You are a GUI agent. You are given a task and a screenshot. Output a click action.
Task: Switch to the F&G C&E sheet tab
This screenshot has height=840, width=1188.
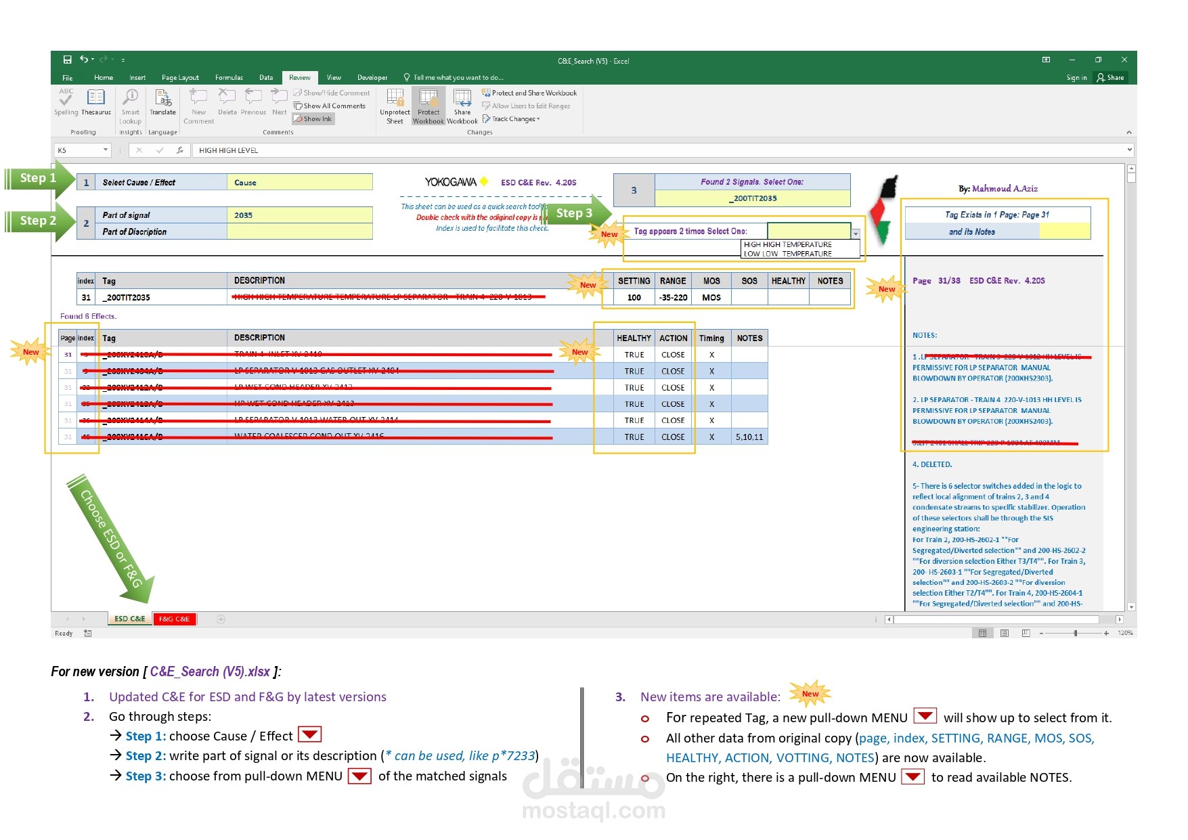(x=174, y=619)
